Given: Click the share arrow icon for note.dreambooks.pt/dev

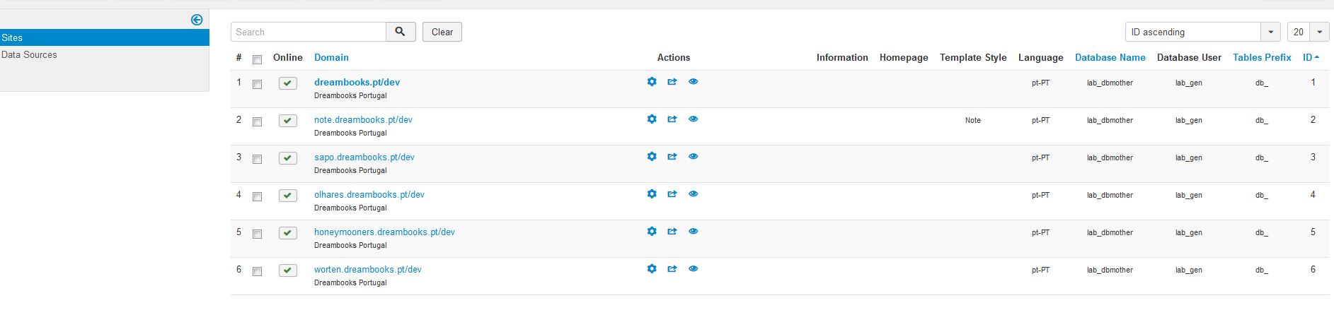Looking at the screenshot, I should pos(672,119).
